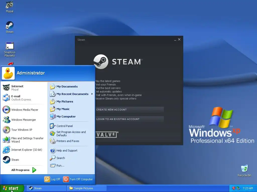This screenshot has height=192, width=257.
Task: Open the Steam desktop shortcut icon
Action: [x=10, y=27]
